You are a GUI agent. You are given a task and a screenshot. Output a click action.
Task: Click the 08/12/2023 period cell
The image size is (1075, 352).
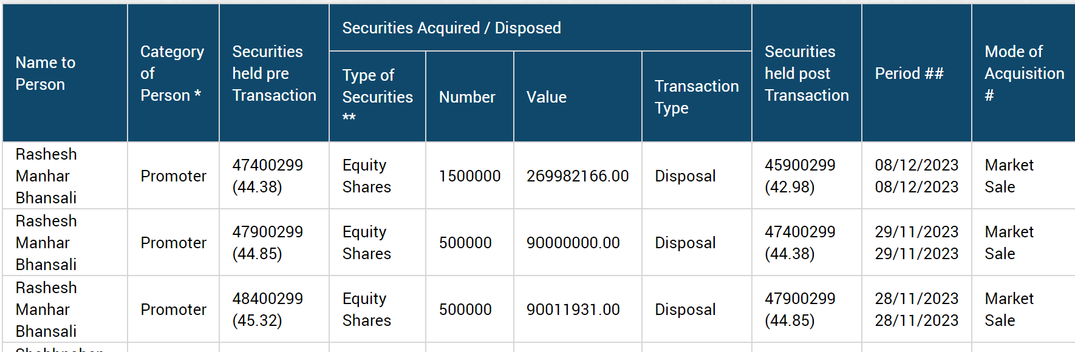point(916,176)
